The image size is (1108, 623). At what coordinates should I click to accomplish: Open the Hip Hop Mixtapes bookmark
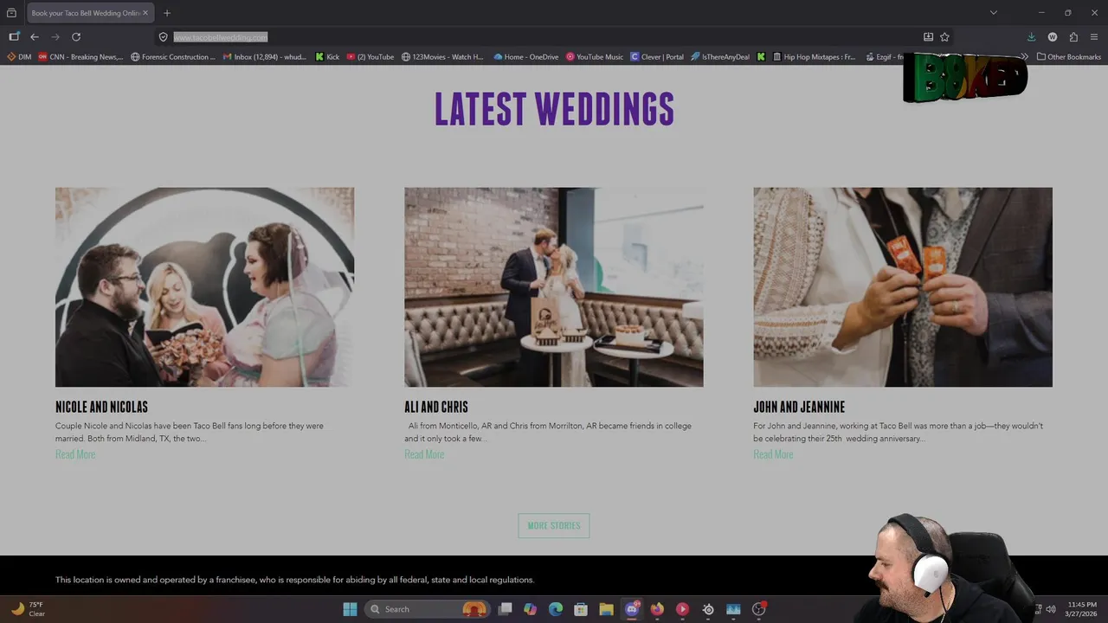pos(815,57)
